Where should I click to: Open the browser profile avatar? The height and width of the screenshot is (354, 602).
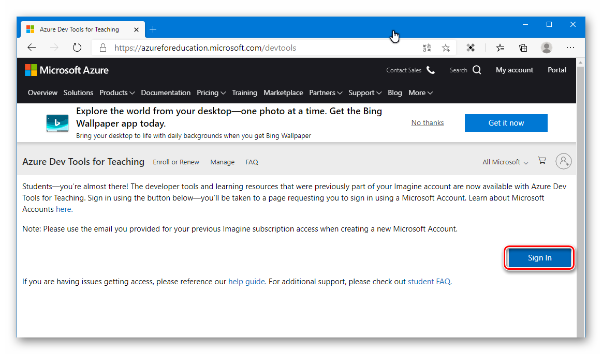546,48
